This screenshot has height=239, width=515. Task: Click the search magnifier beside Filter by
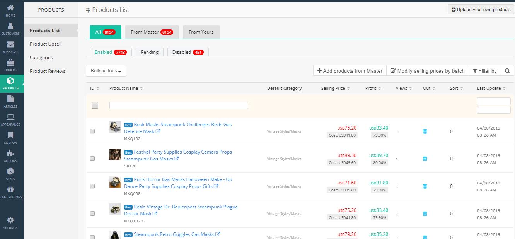pos(507,71)
